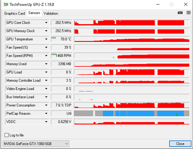The image size is (193, 149).
Task: Close the GPU-Z window with X
Action: point(186,4)
